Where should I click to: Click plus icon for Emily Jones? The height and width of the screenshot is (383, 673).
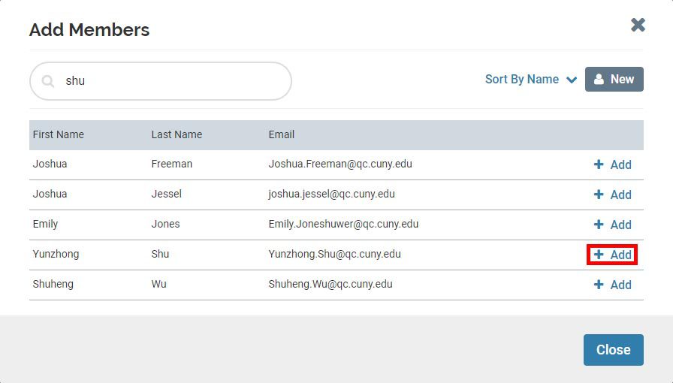coord(599,225)
